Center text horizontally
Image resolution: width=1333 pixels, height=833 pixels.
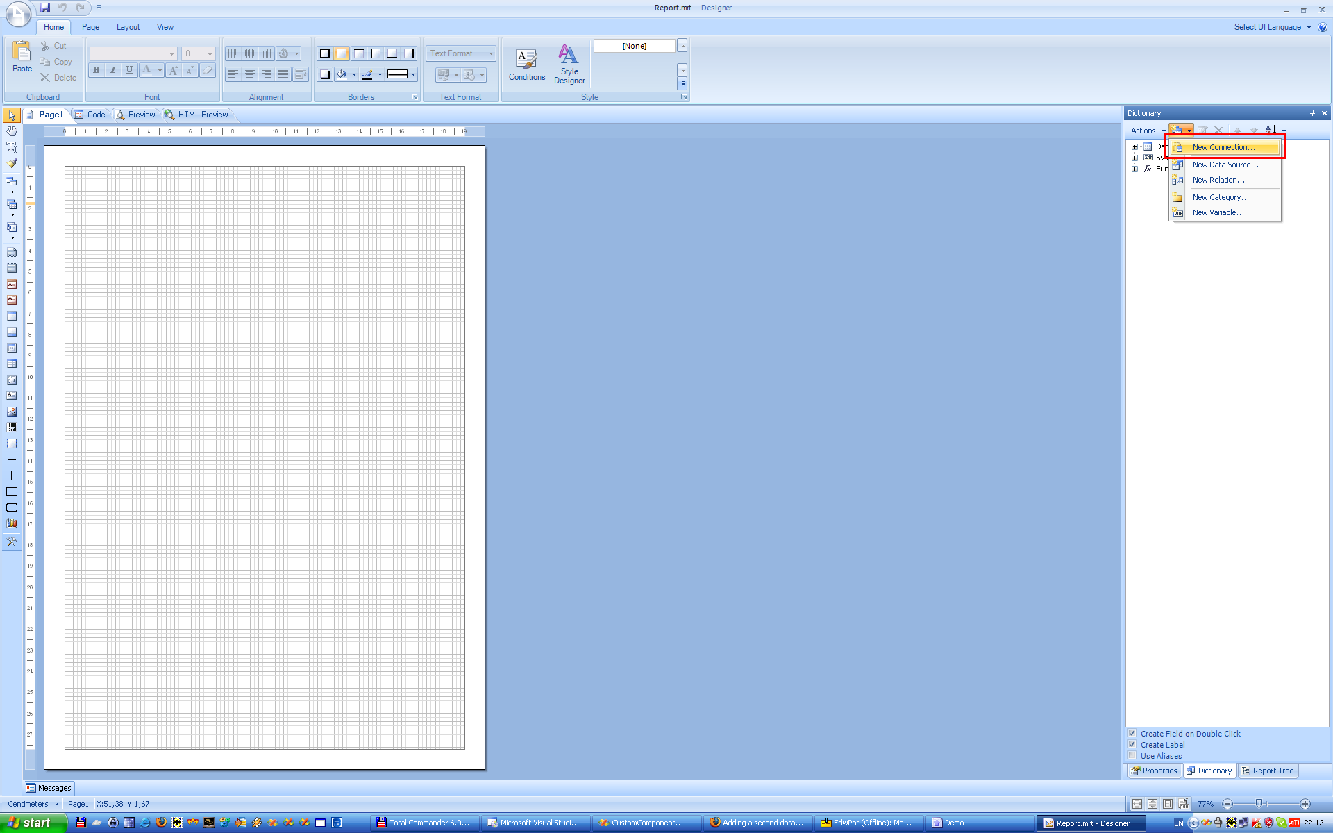250,74
